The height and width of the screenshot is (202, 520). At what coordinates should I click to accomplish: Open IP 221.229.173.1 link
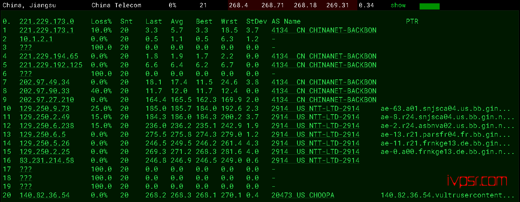tap(47, 30)
